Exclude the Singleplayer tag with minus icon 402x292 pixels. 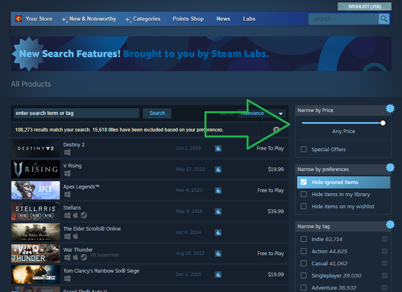click(384, 275)
